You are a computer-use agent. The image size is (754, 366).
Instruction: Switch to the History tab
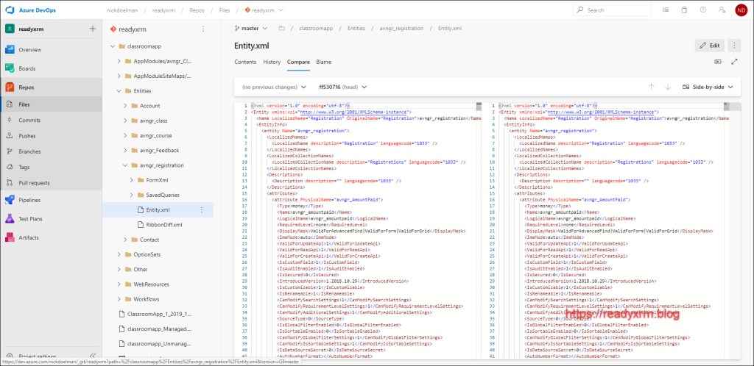(x=272, y=62)
